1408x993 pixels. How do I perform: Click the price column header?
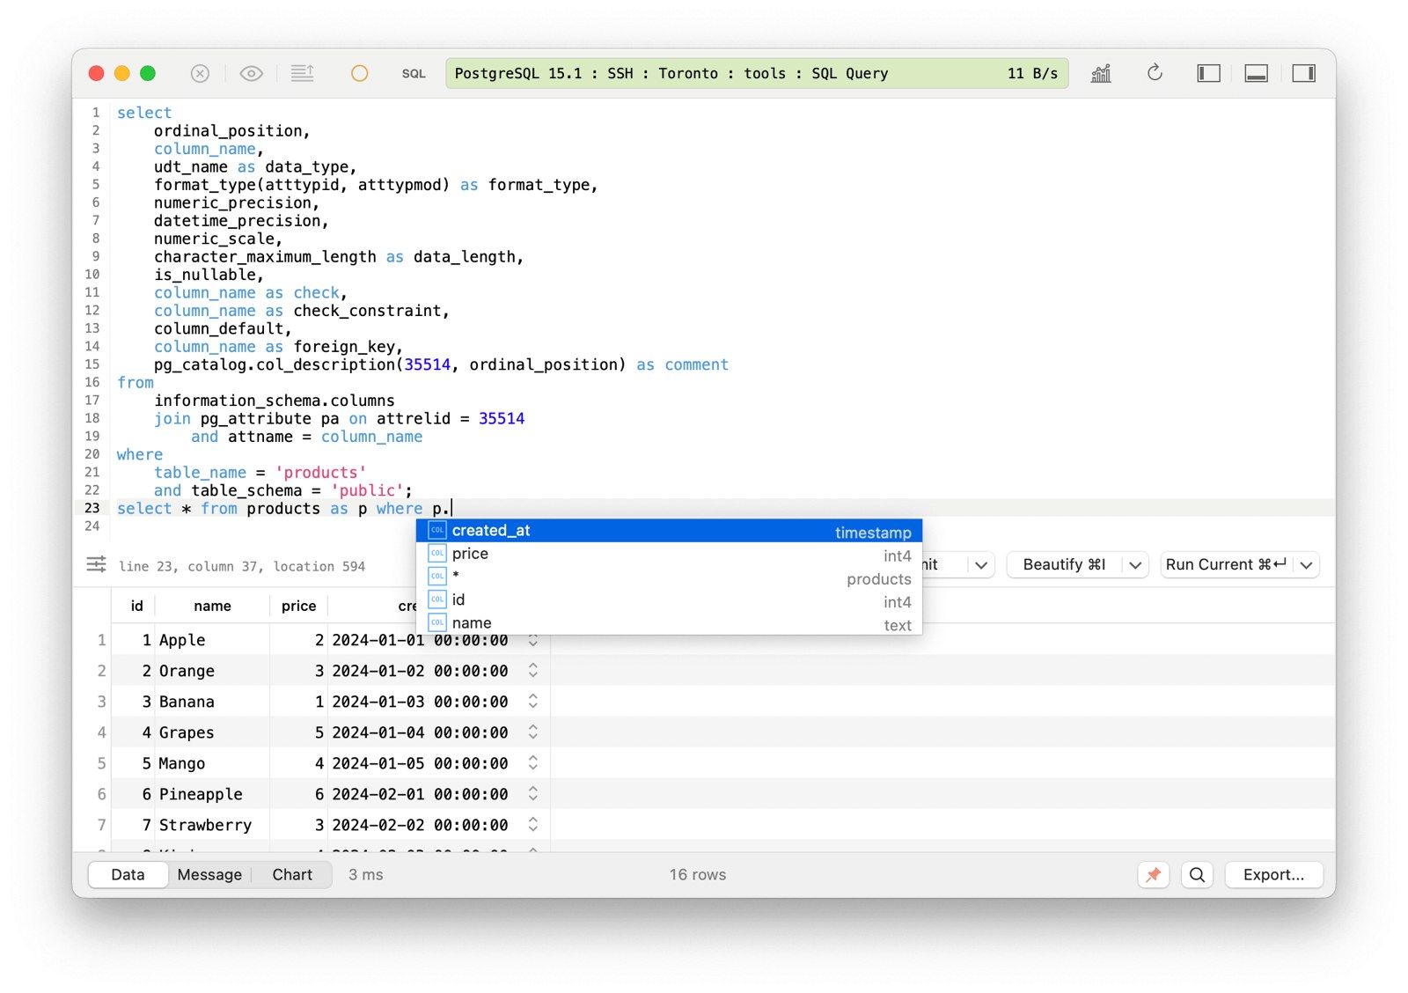[298, 606]
